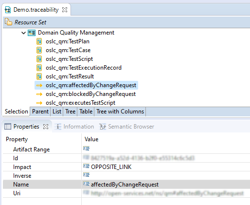
Task: Select oslc_qm:TestCase in the tree
Action: click(68, 50)
